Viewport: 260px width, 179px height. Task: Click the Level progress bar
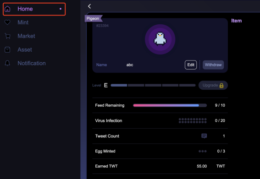tap(153, 85)
